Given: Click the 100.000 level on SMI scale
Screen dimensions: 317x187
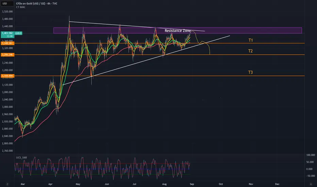Looking at the screenshot, I should click(x=311, y=155).
